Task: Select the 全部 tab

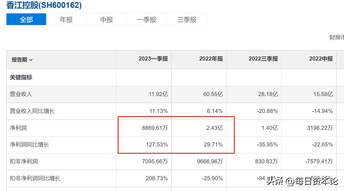Action: (x=26, y=20)
